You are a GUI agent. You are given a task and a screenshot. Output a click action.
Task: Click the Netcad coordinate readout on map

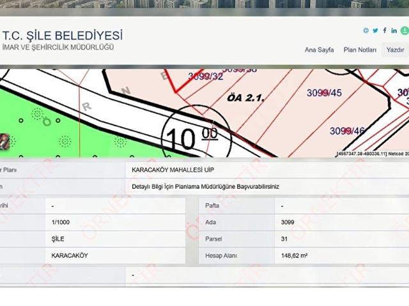tap(373, 154)
